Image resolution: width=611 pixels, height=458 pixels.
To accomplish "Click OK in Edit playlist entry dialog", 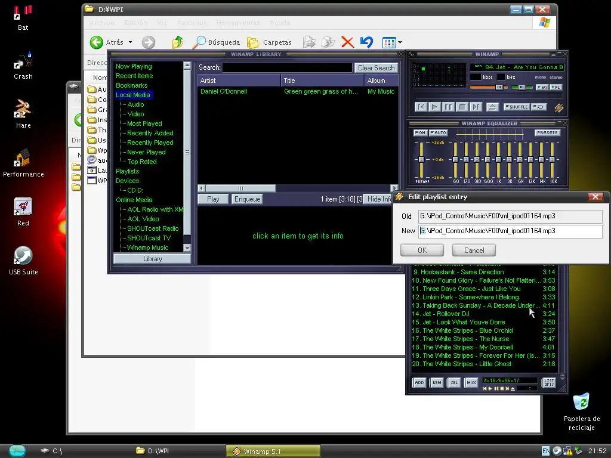I will pyautogui.click(x=422, y=250).
